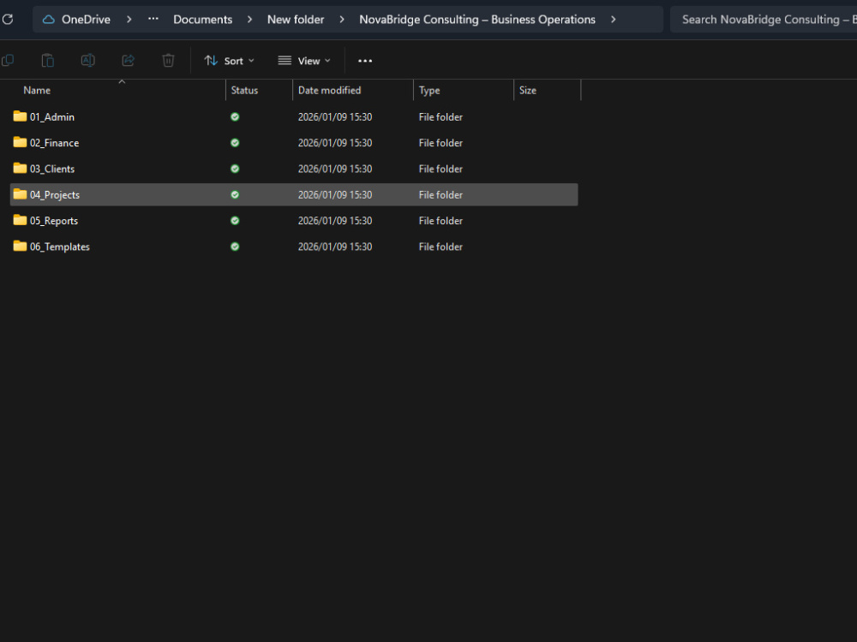This screenshot has width=857, height=642.
Task: Click sync status icon for 05_Reports
Action: click(x=235, y=221)
